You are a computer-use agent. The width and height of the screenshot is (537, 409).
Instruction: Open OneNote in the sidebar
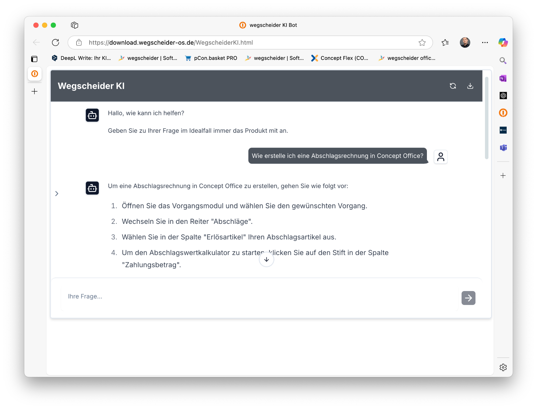(x=503, y=78)
